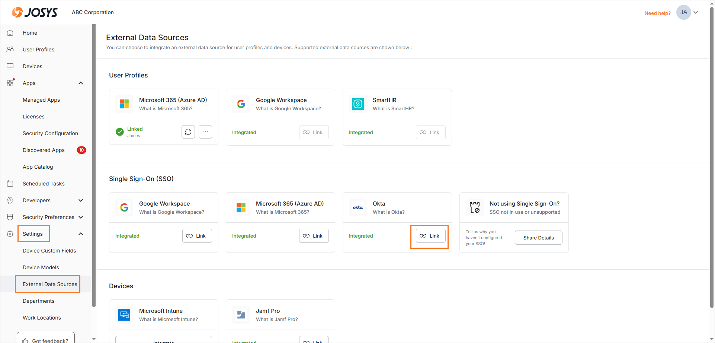Open 'What is Microsoft 365?' under User Profiles
The height and width of the screenshot is (343, 715).
click(166, 109)
